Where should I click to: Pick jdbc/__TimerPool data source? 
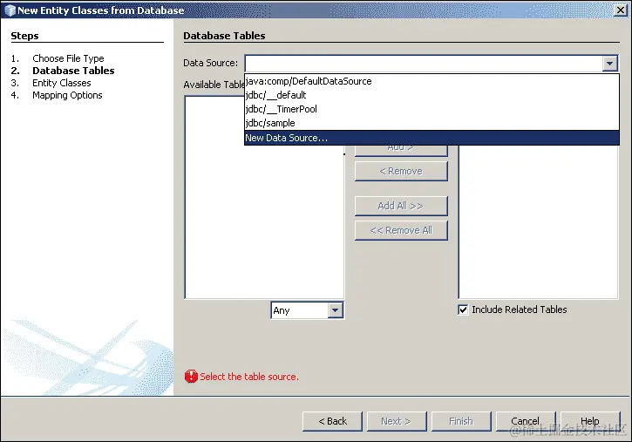click(432, 109)
